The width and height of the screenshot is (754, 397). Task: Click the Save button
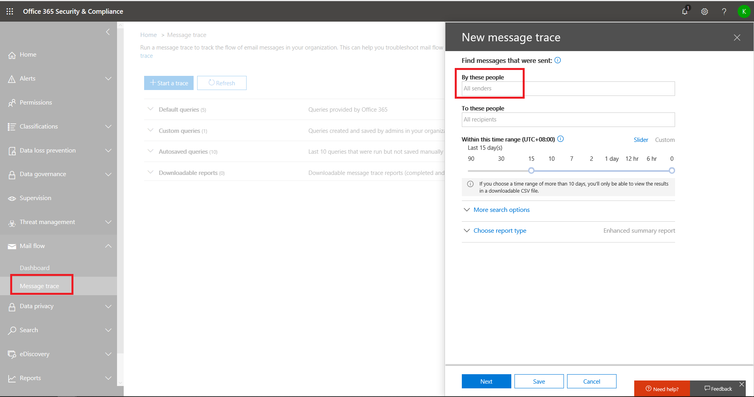pos(539,381)
